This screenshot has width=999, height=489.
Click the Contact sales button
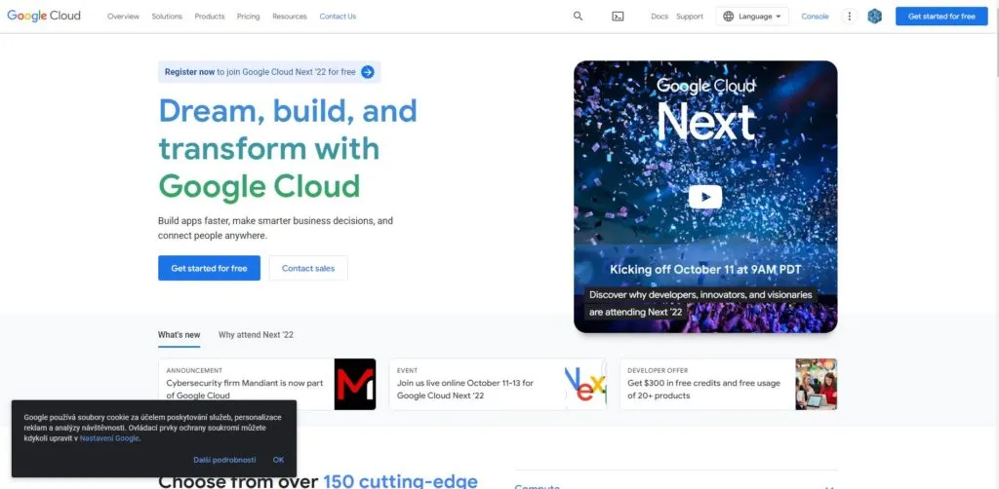(308, 268)
